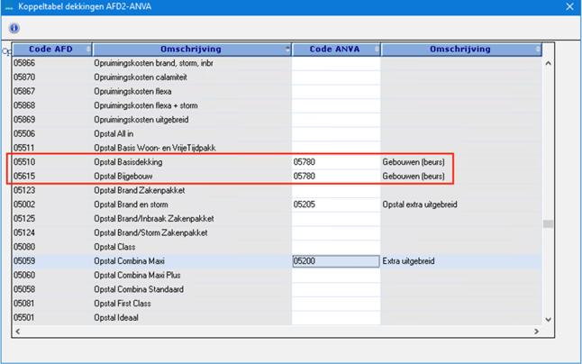Select Code ANVA cell for Opstal Bijgebouw
Screen dimensions: 582x364
(335, 177)
